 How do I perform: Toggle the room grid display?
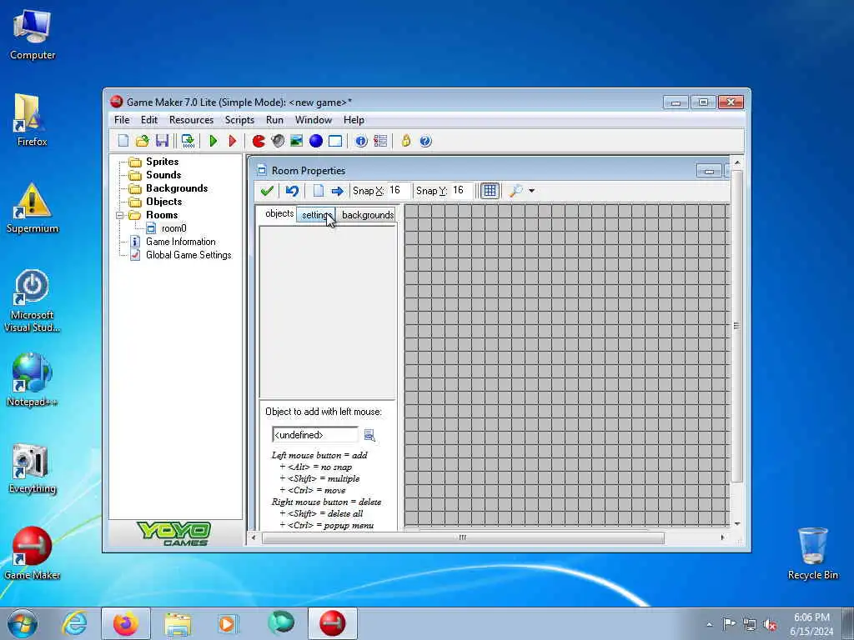pos(490,191)
